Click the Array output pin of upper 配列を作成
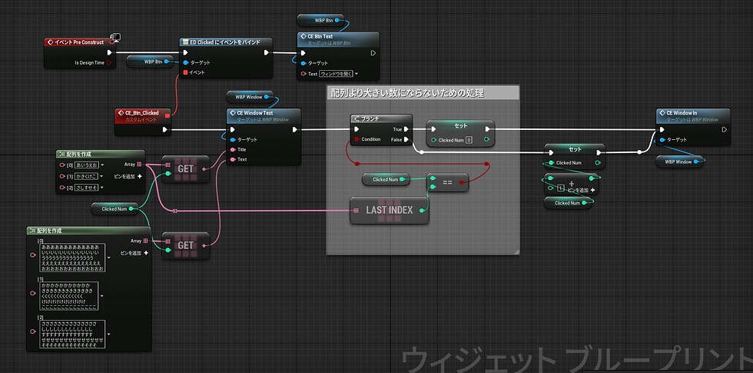Viewport: 753px width, 373px height. 139,165
